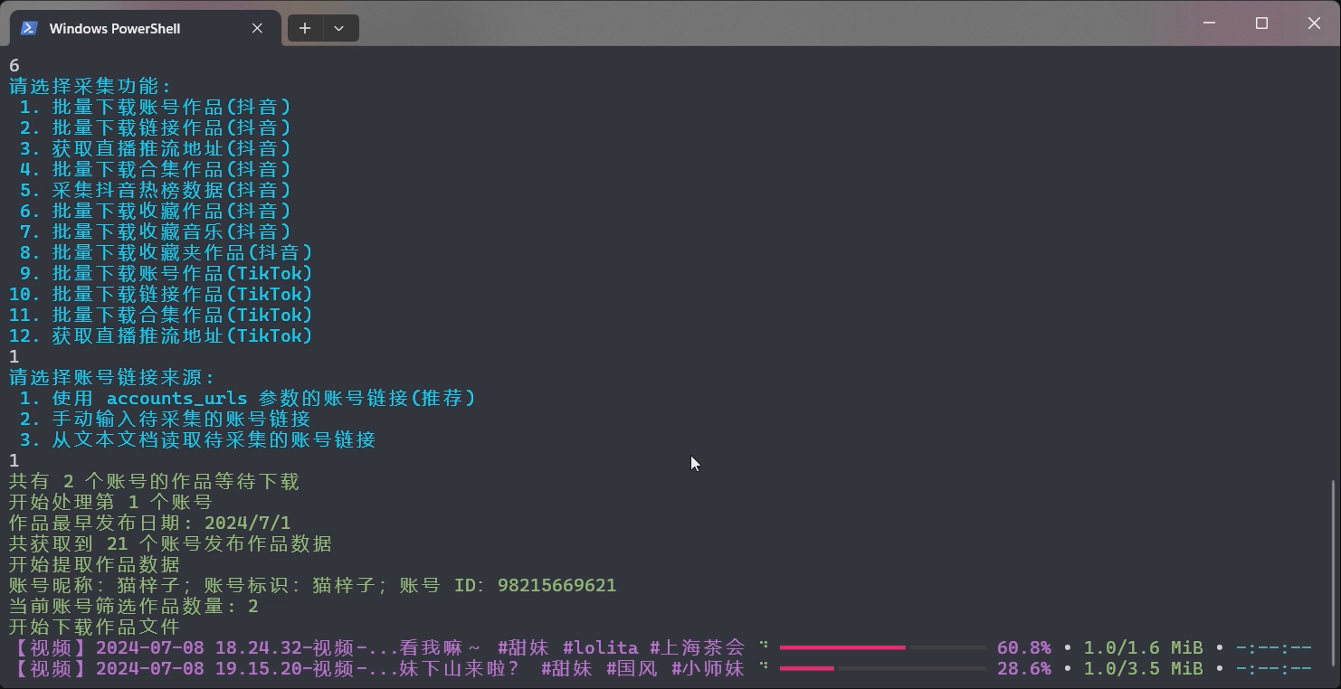Click the '请选择账号链接来源:' prompt line
Screen dimensions: 1341x689
pos(112,377)
